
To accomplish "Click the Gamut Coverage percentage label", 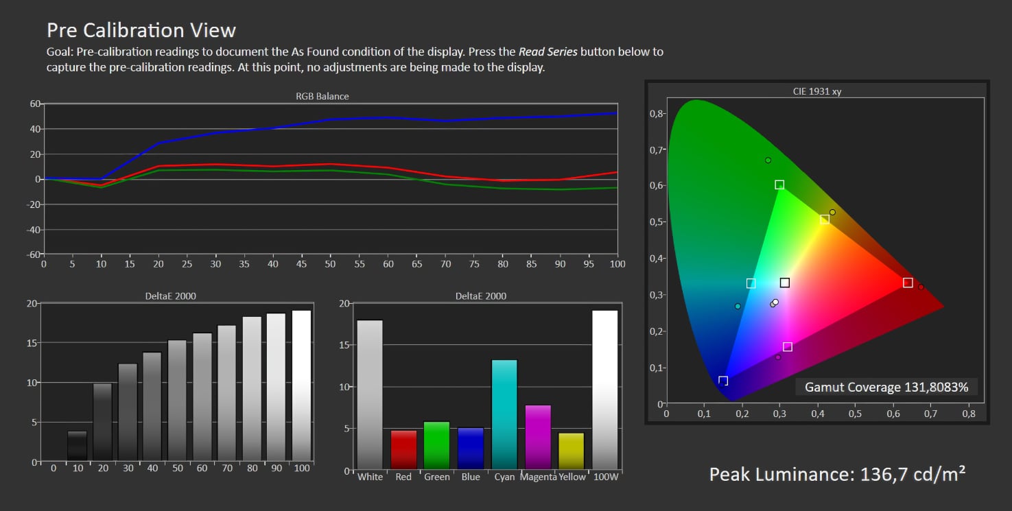I will (886, 387).
